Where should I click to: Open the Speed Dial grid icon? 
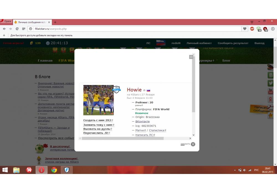click(x=24, y=29)
